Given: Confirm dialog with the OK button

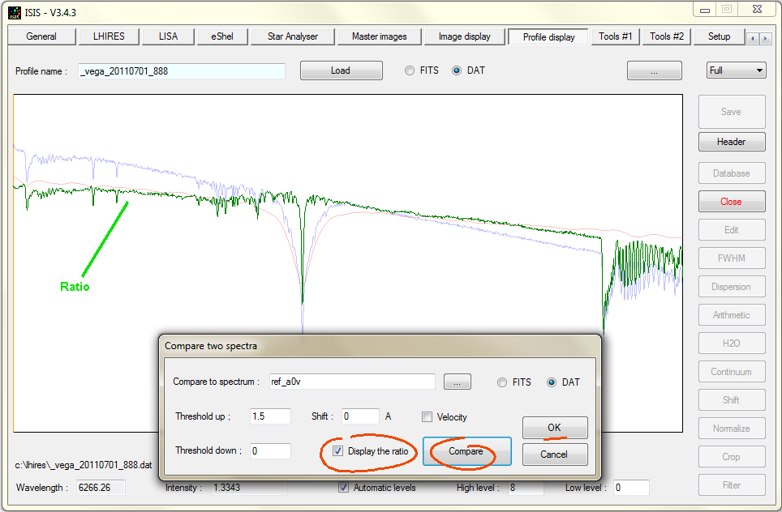Looking at the screenshot, I should point(554,427).
